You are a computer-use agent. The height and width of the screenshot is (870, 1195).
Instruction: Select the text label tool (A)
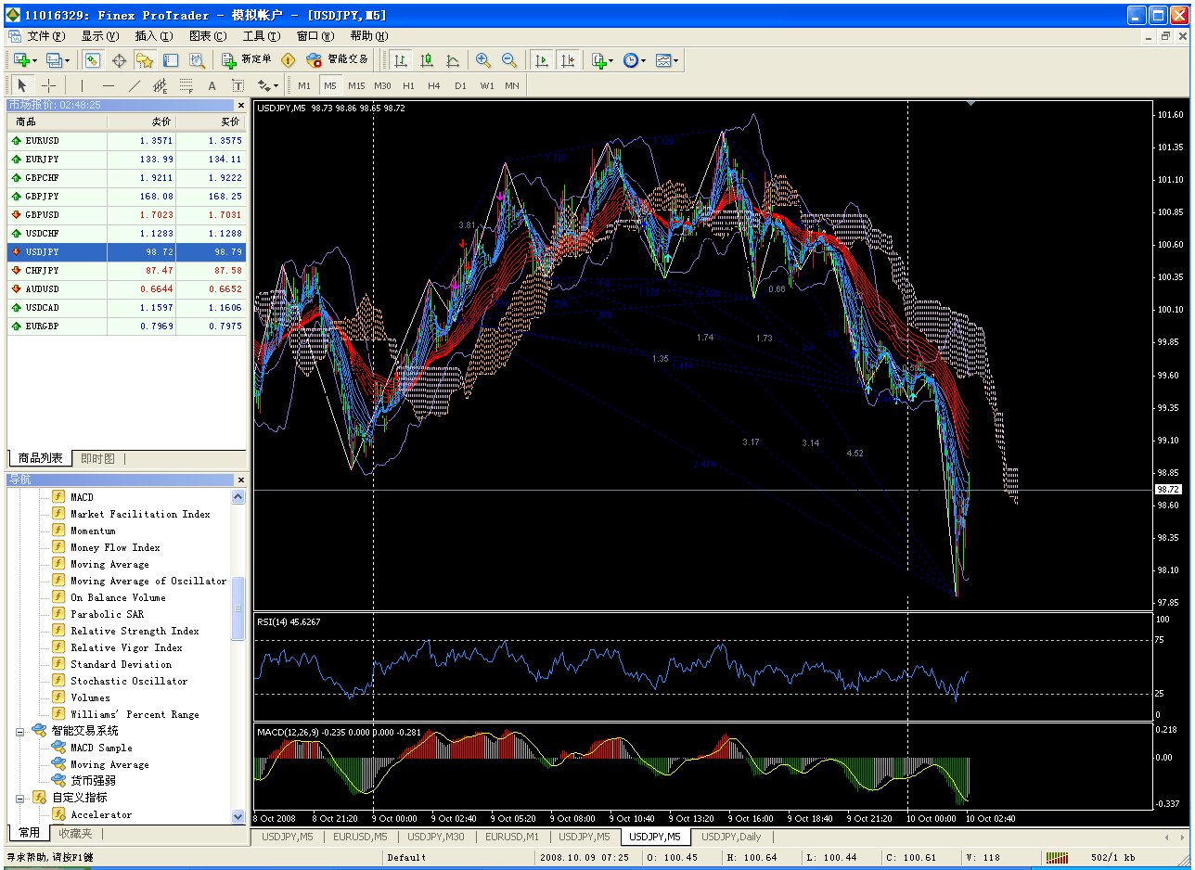(x=212, y=85)
